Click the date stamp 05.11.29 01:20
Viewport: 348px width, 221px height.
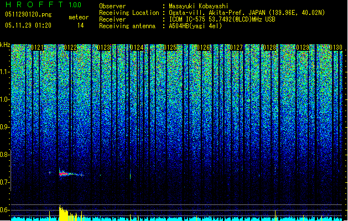[x=28, y=25]
